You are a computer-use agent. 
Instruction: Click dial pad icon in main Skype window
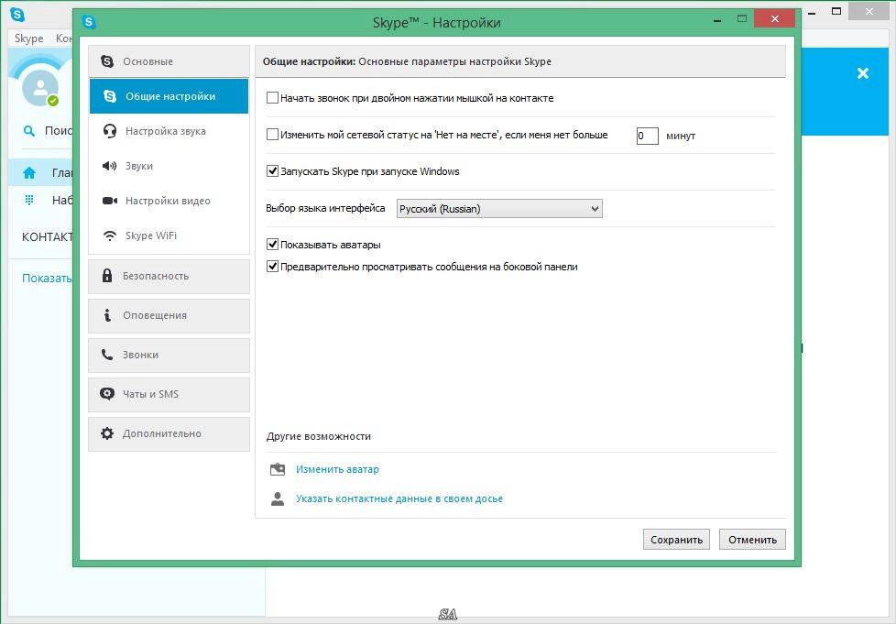[29, 200]
